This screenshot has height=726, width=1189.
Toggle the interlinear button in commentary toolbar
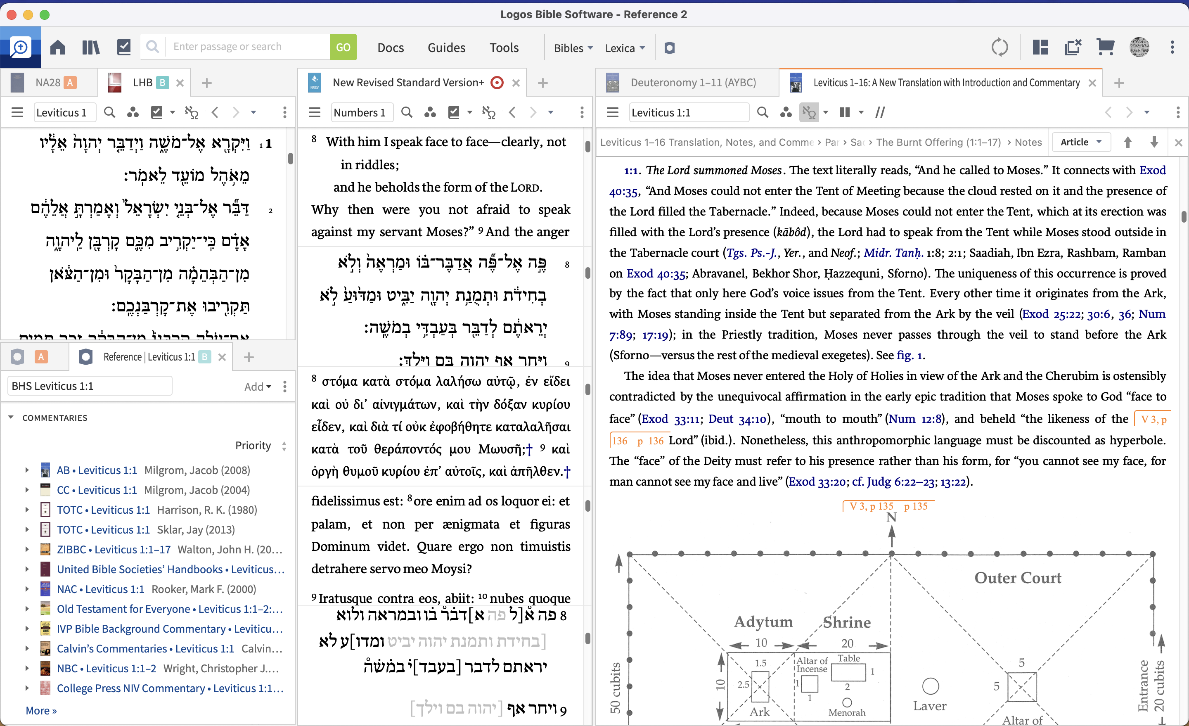[809, 112]
